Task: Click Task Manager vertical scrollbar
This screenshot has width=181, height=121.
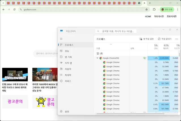Action: [179, 55]
